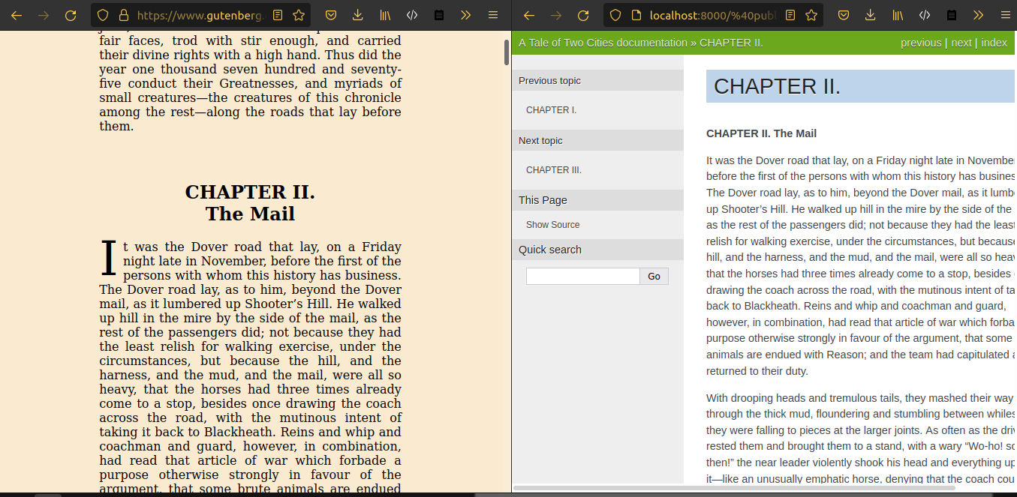Open the "index" link in the green header
The image size is (1017, 497).
tap(994, 43)
